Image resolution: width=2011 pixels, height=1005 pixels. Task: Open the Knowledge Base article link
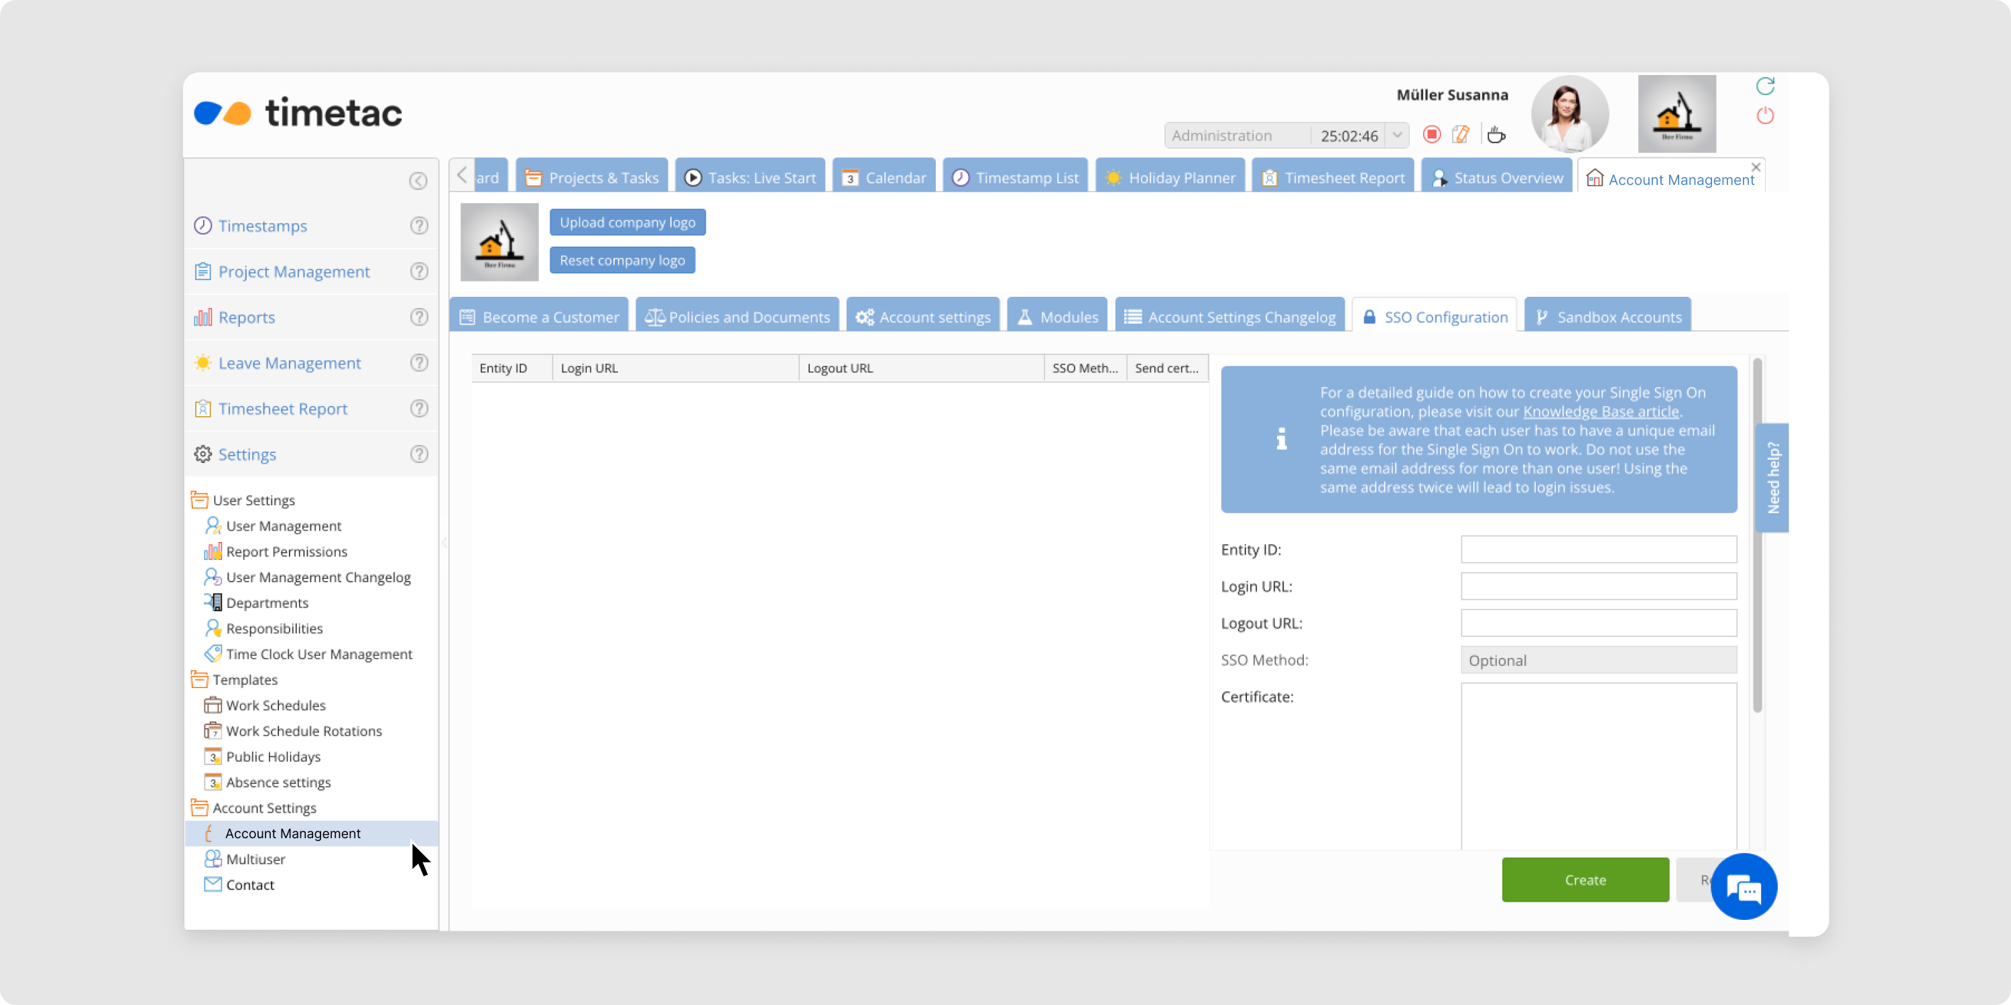pyautogui.click(x=1600, y=411)
